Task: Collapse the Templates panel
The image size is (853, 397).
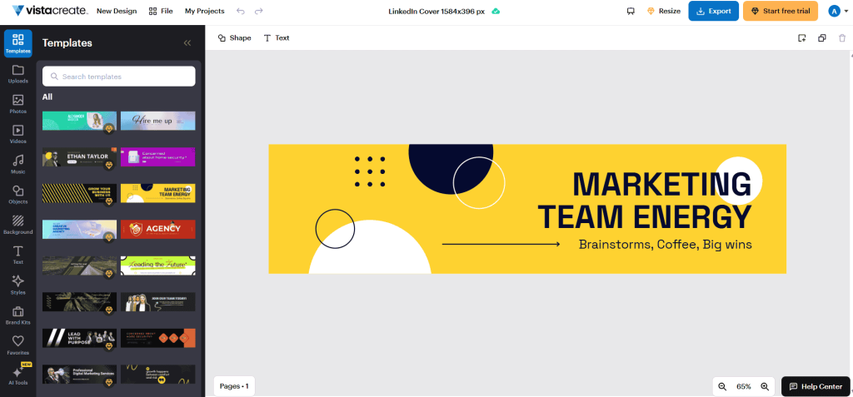Action: 187,43
